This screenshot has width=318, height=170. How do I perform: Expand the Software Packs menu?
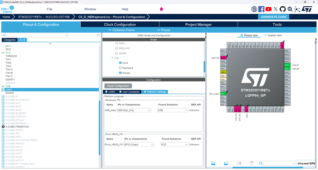[122, 30]
